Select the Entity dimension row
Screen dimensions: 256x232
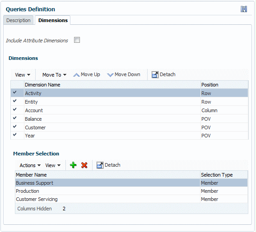coord(130,102)
